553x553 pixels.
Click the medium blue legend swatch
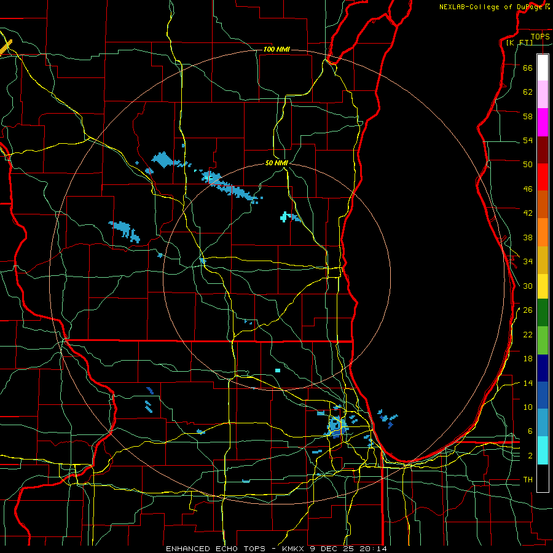pyautogui.click(x=543, y=395)
